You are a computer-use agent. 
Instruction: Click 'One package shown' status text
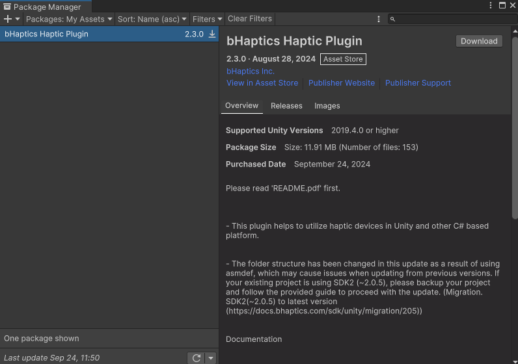(x=41, y=339)
